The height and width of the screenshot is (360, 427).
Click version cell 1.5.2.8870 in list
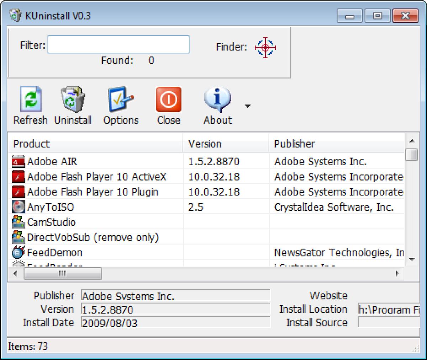[x=214, y=162]
